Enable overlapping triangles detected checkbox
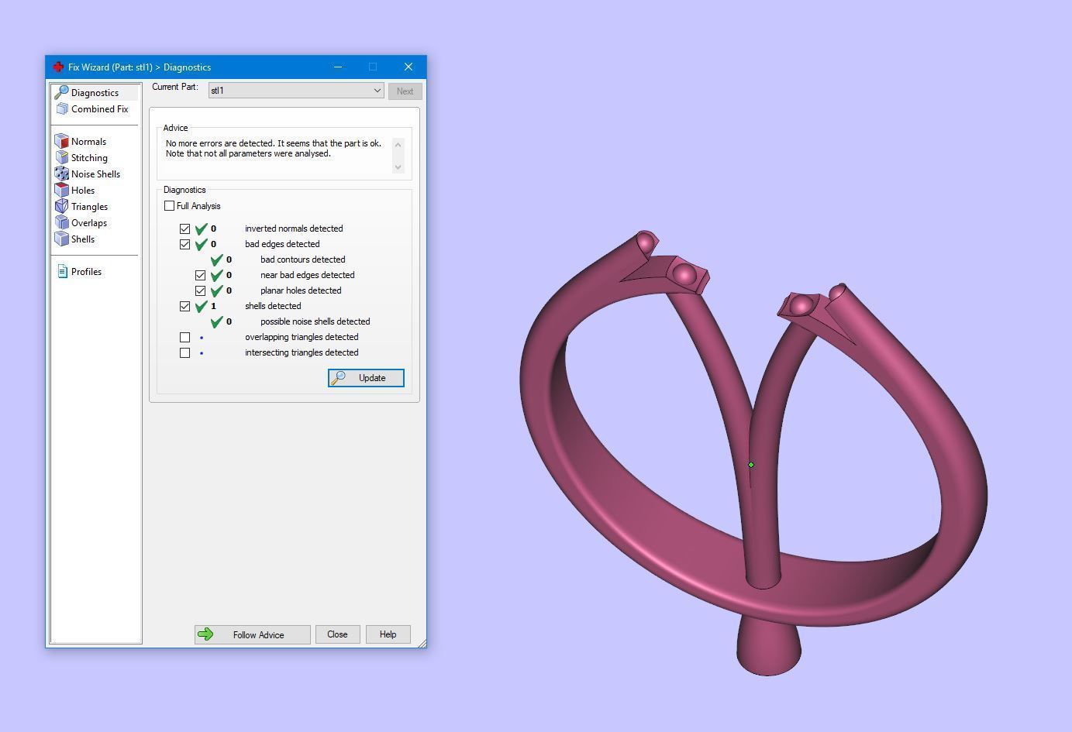The image size is (1072, 732). [184, 337]
